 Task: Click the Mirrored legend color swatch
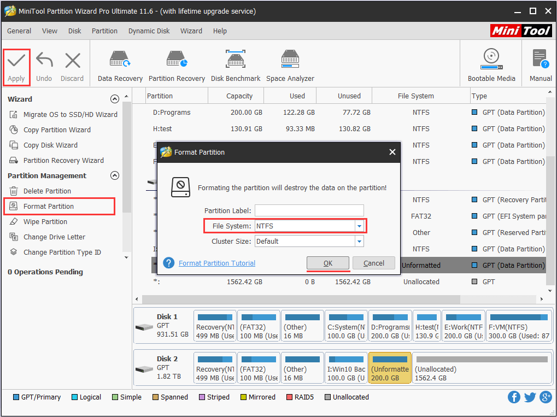click(x=243, y=397)
